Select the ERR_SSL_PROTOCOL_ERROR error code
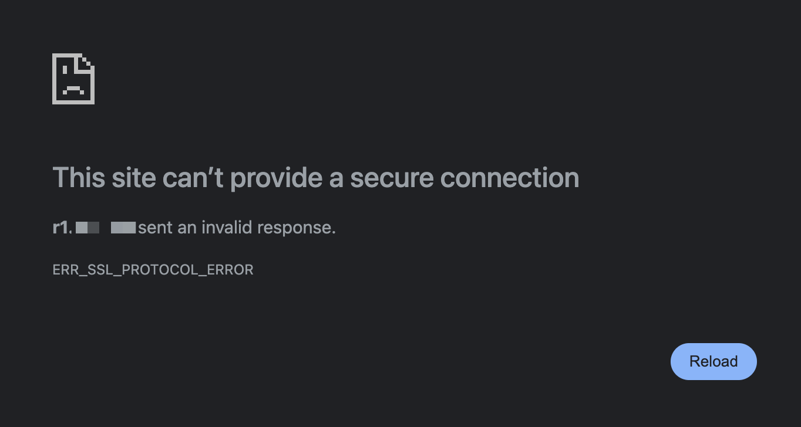The width and height of the screenshot is (801, 427). [x=153, y=270]
